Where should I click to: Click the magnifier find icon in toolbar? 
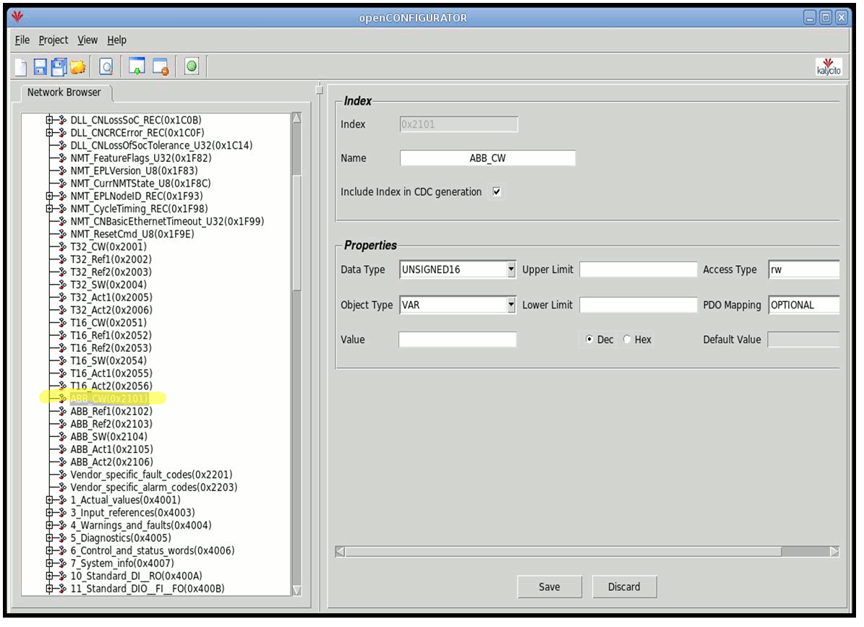[x=106, y=67]
